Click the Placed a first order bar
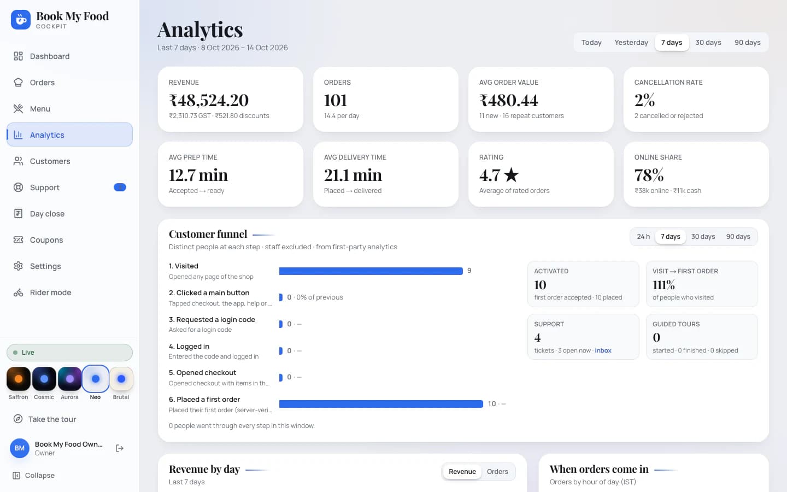This screenshot has height=492, width=787. pyautogui.click(x=381, y=404)
